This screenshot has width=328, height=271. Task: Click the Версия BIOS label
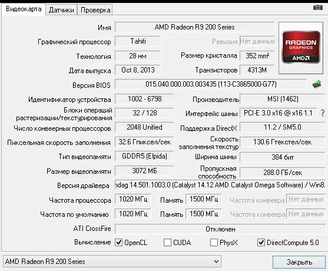pyautogui.click(x=91, y=85)
